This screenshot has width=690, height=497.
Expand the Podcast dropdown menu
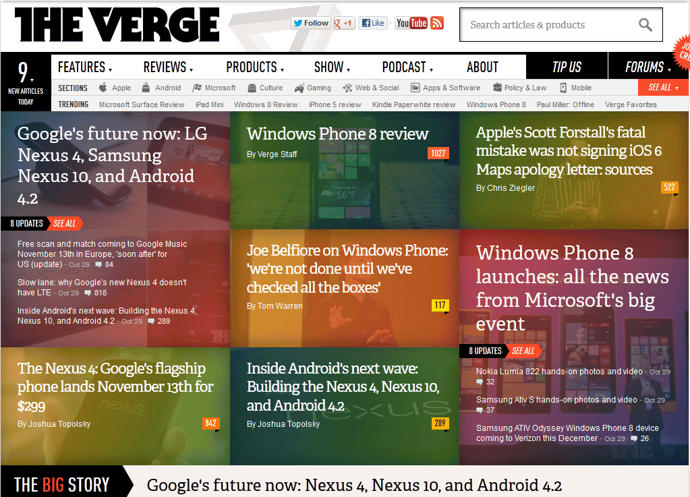(x=408, y=67)
